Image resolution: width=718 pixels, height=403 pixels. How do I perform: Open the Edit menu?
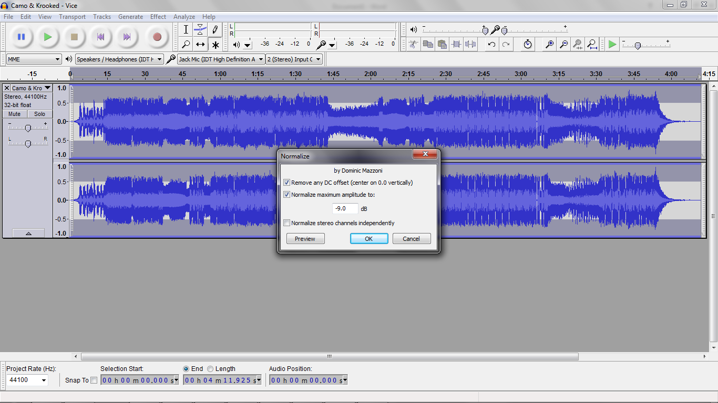pyautogui.click(x=26, y=17)
